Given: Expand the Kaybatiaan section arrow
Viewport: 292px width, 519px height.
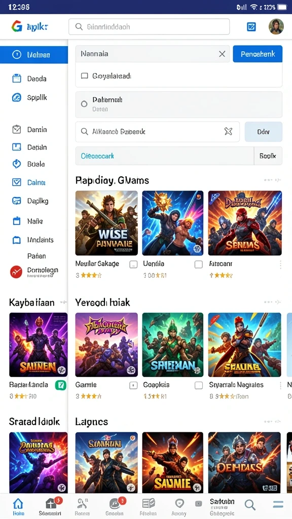Looking at the screenshot, I should (x=63, y=302).
